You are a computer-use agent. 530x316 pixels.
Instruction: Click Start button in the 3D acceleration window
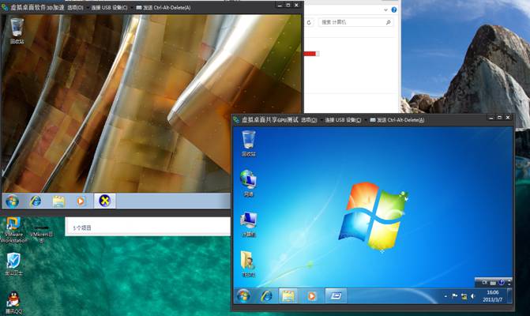(x=13, y=201)
